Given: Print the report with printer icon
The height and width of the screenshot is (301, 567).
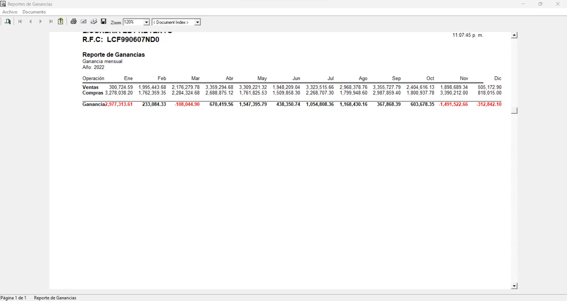Looking at the screenshot, I should click(74, 21).
